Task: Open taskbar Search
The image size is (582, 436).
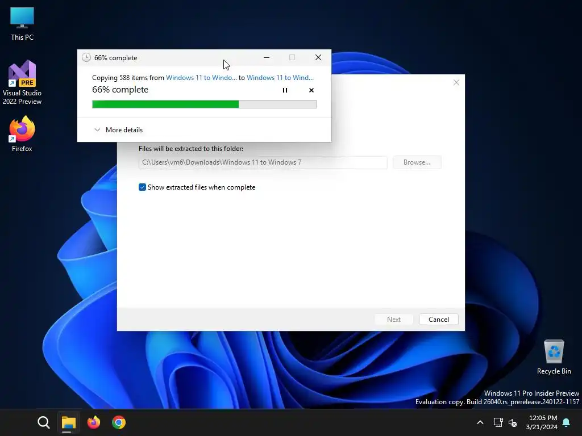Action: [43, 422]
